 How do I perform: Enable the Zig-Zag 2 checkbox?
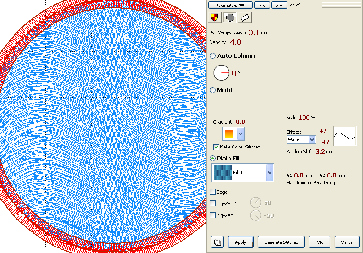pyautogui.click(x=212, y=215)
